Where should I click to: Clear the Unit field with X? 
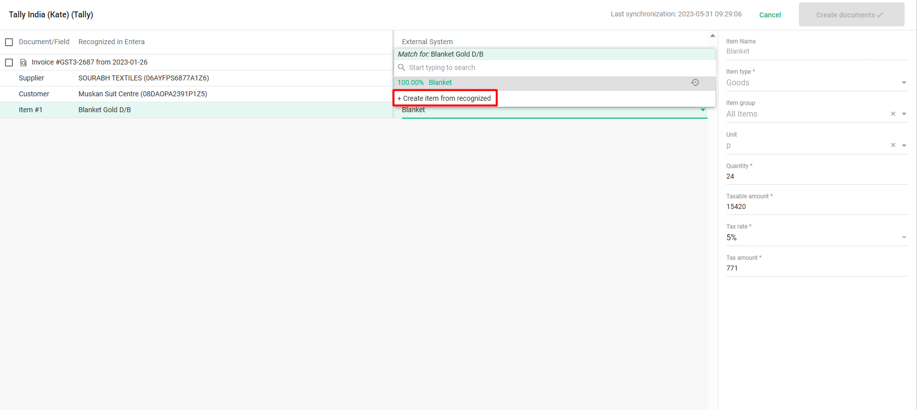click(893, 145)
